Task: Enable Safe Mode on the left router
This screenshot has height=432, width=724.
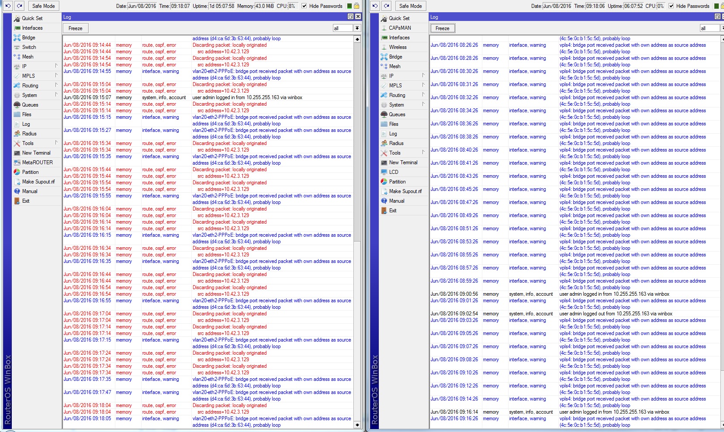Action: click(43, 6)
